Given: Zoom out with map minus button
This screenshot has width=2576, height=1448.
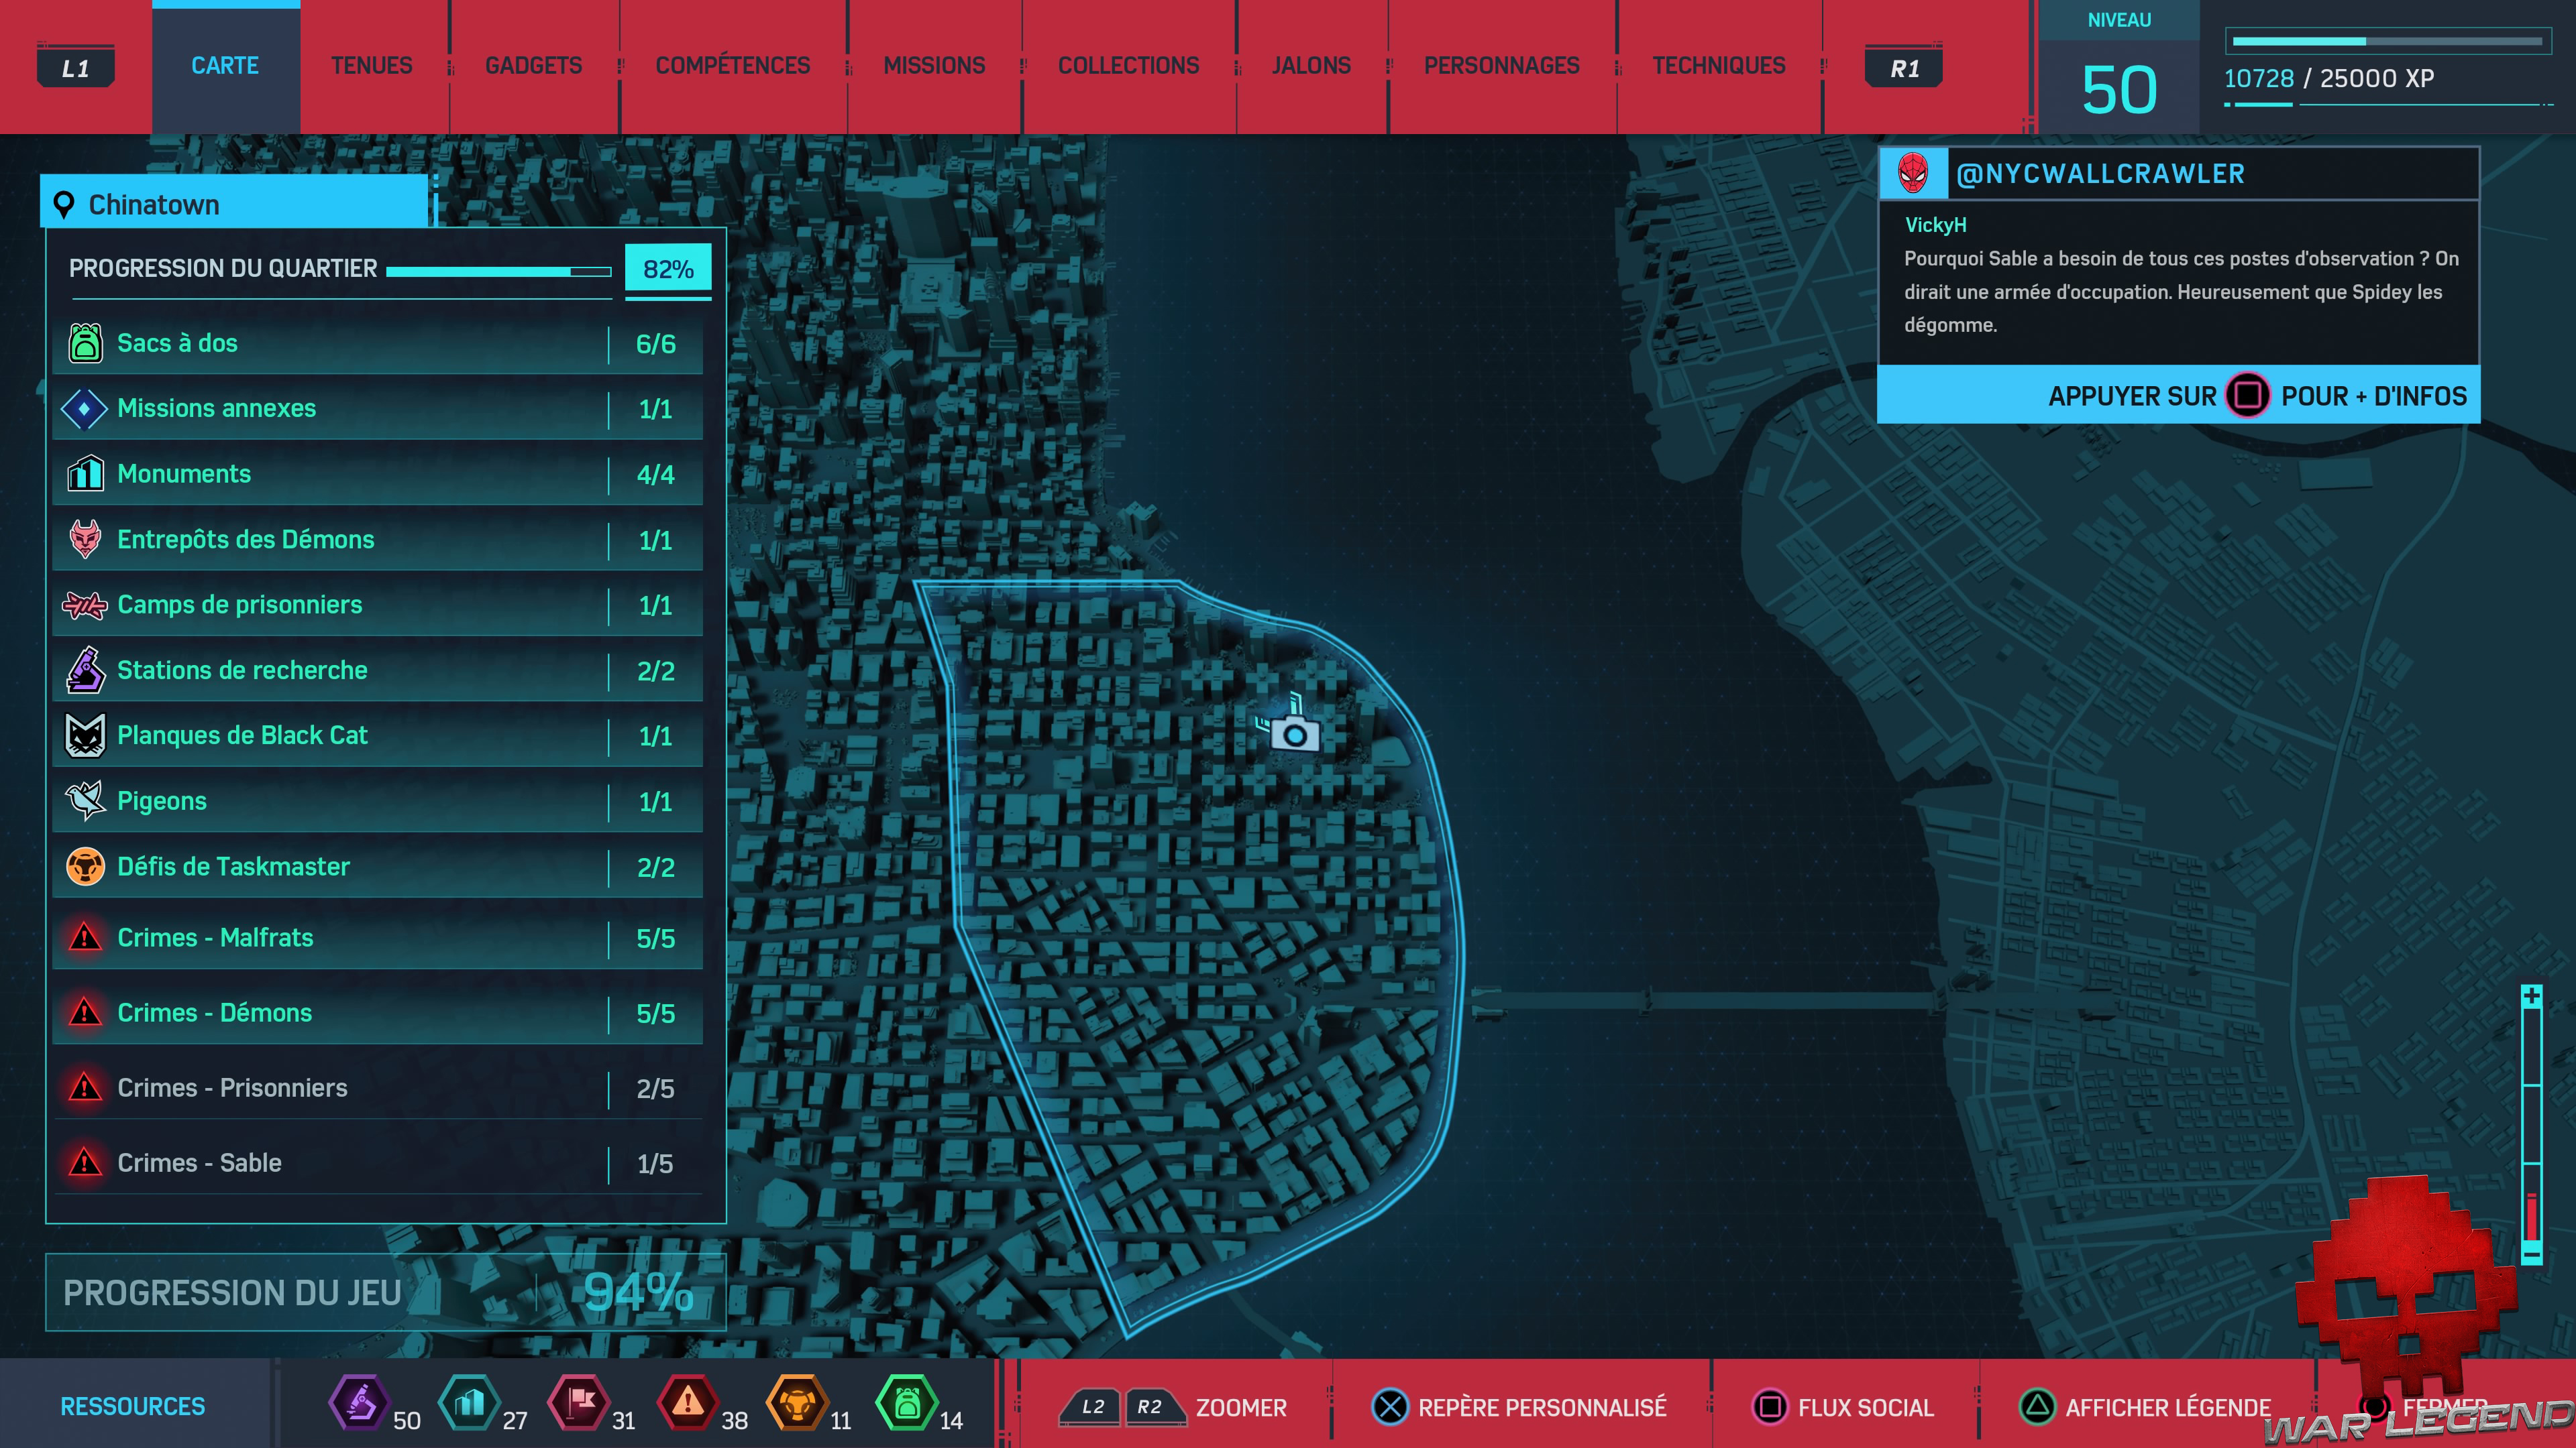Looking at the screenshot, I should click(2531, 1253).
